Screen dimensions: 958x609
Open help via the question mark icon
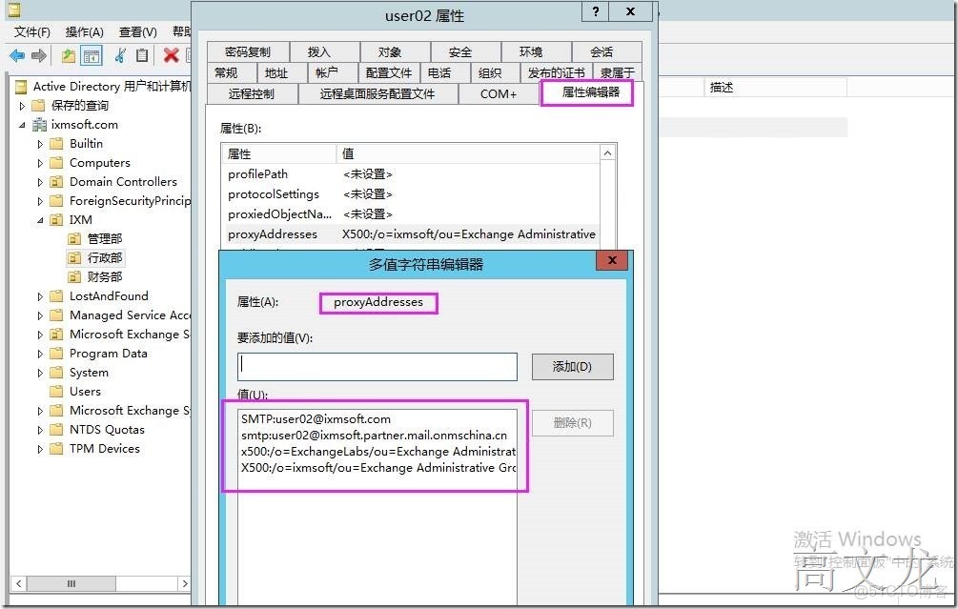pos(594,11)
